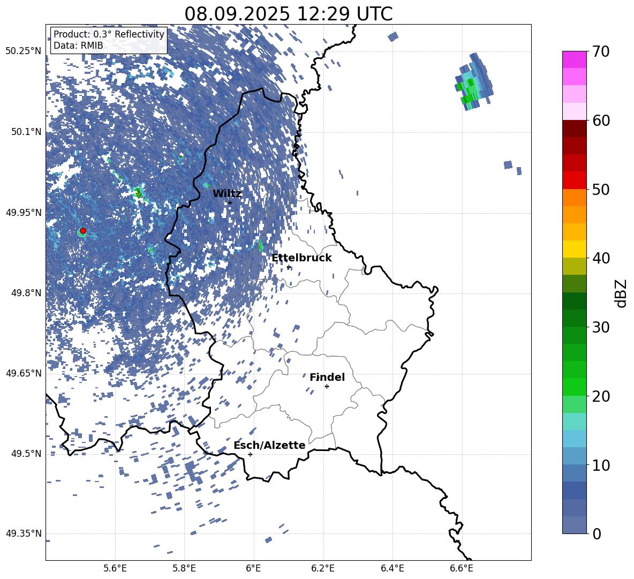Click the longitude label 6.6°E

click(462, 568)
